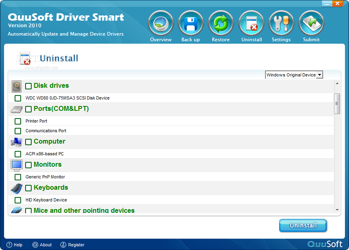Image resolution: width=349 pixels, height=250 pixels.
Task: Minimize the Driver Smart window
Action: (327, 4)
